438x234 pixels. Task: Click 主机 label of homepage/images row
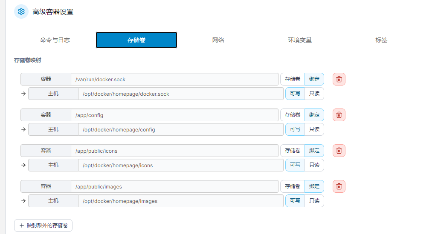click(x=53, y=201)
